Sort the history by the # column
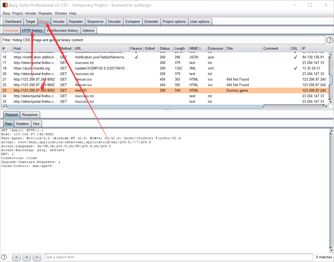 pos(7,49)
